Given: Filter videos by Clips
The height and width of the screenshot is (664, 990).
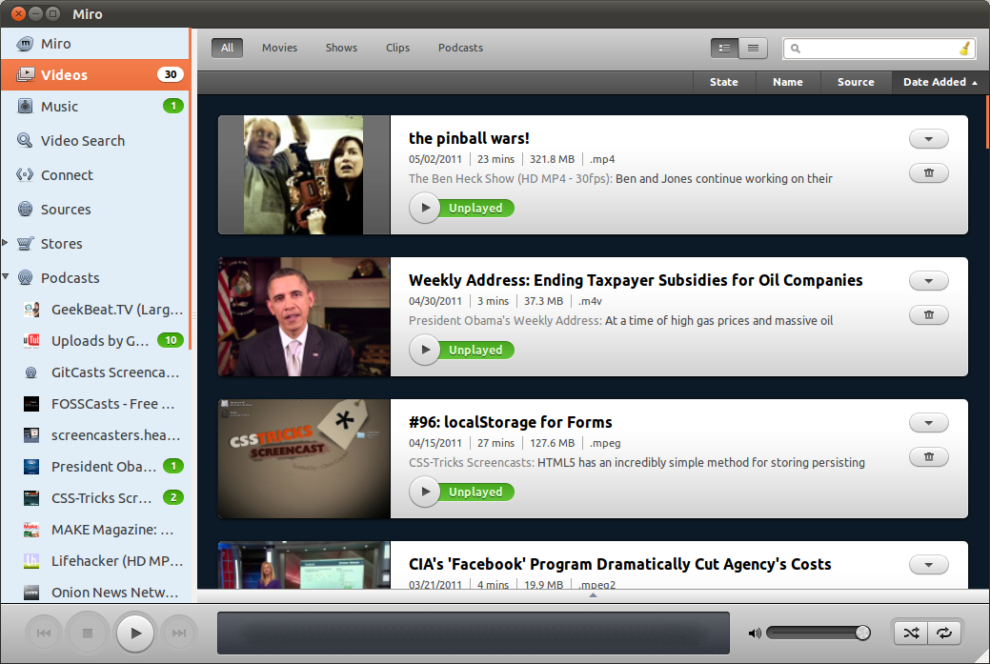Looking at the screenshot, I should coord(397,48).
